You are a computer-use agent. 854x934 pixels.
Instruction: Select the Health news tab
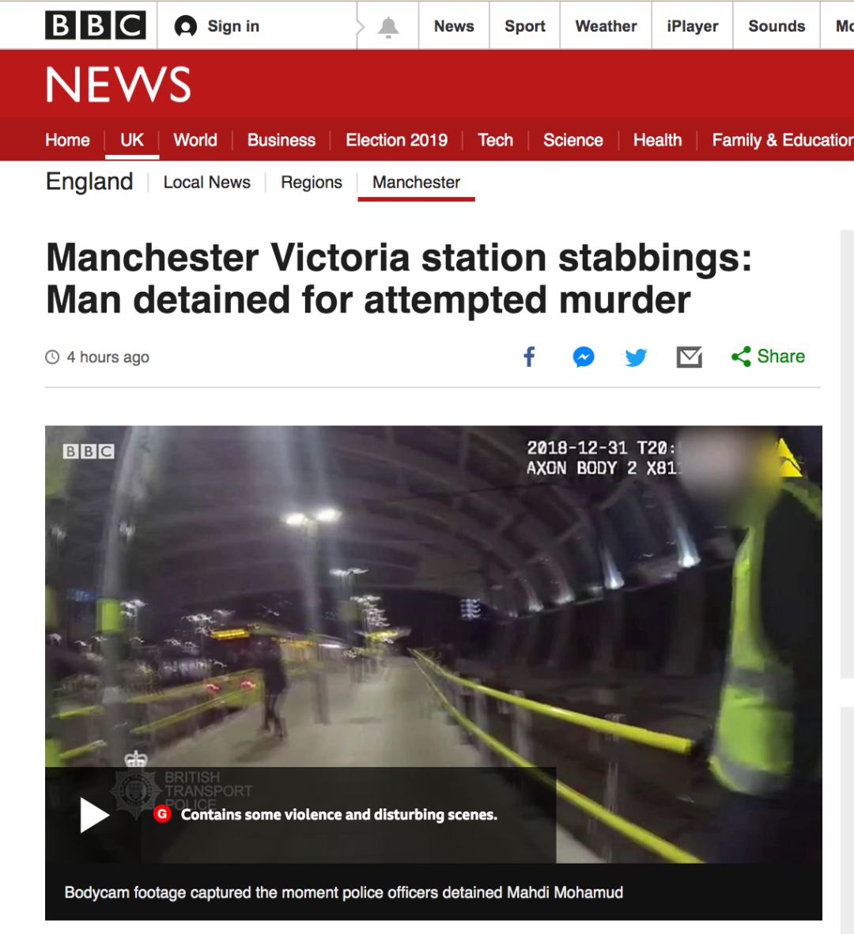pos(657,140)
